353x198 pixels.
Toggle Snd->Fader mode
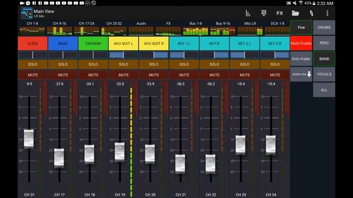pos(301,59)
